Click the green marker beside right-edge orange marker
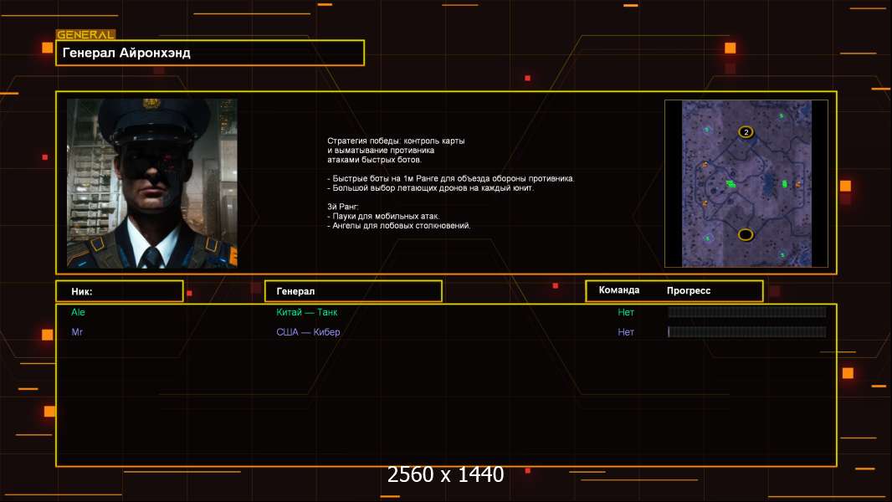Image resolution: width=892 pixels, height=502 pixels. [x=785, y=183]
